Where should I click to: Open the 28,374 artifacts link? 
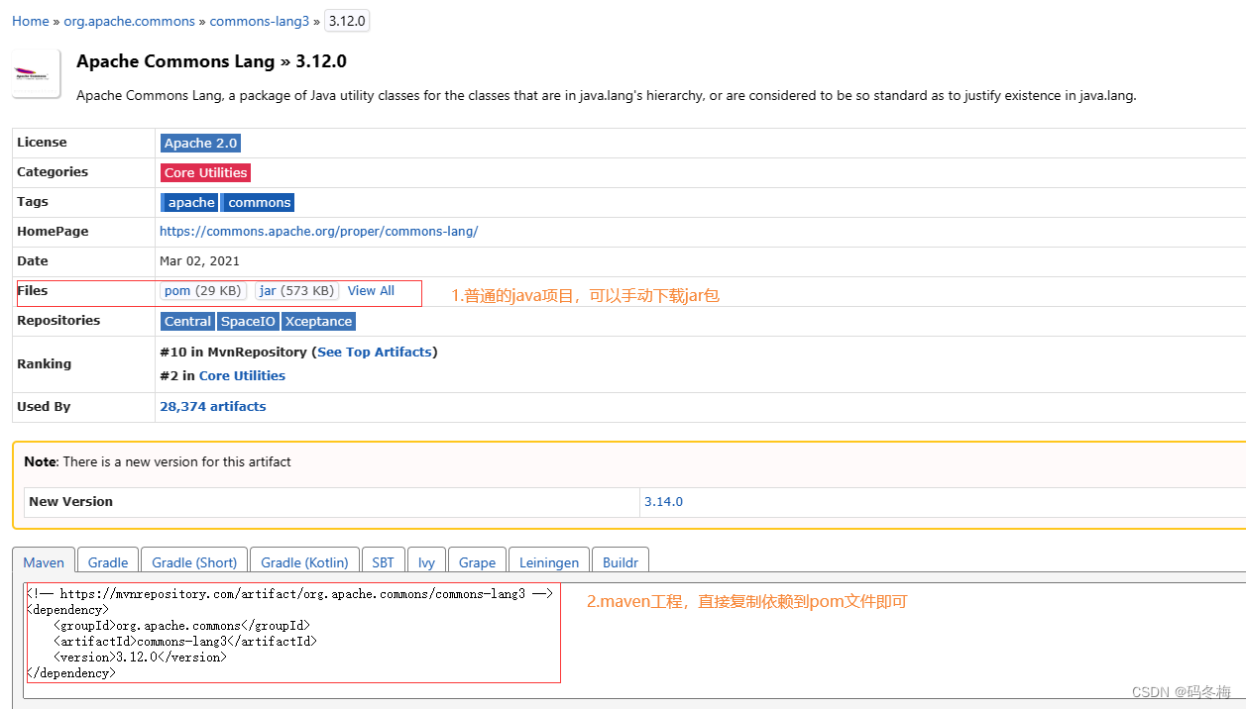click(213, 406)
